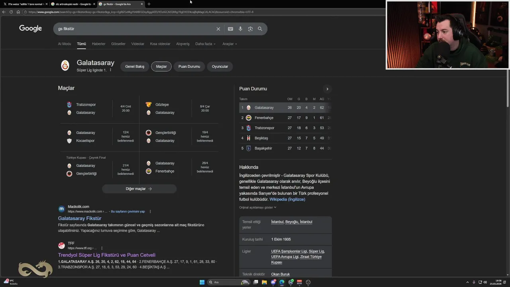Switch to the 'AI Modu' tab
This screenshot has height=287, width=510.
pos(65,44)
